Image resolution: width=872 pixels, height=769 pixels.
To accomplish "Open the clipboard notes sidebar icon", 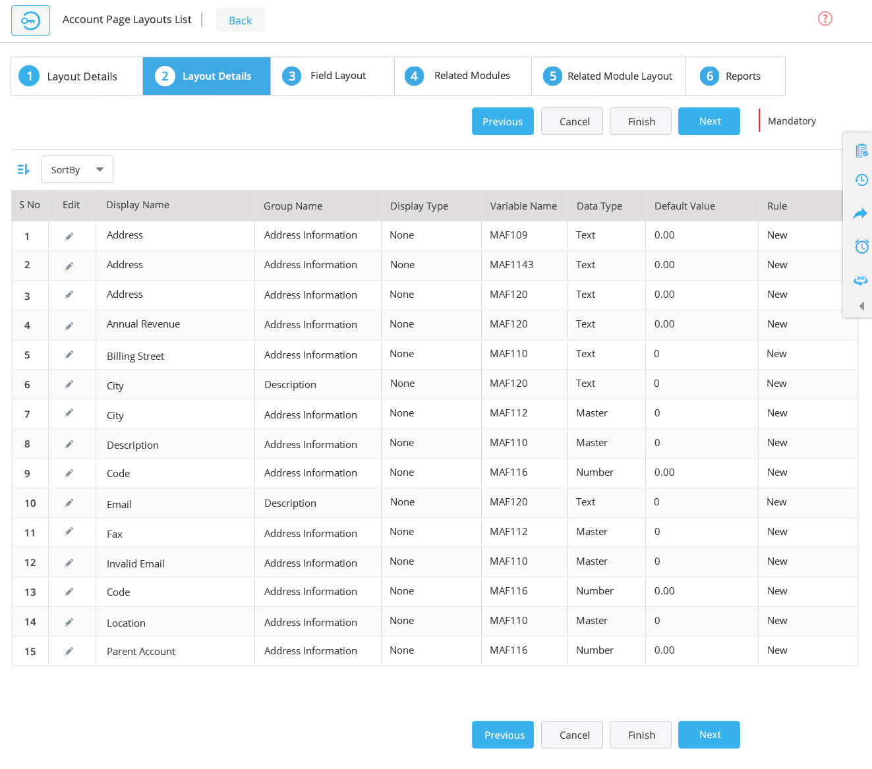I will click(x=861, y=150).
